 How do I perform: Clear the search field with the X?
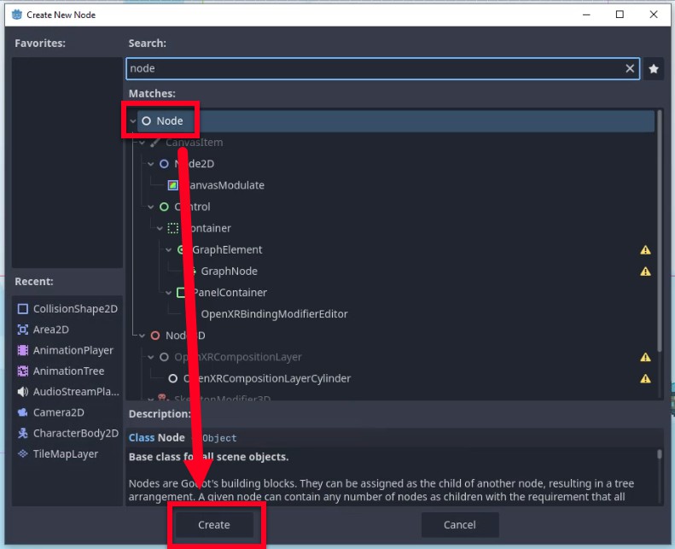tap(630, 68)
